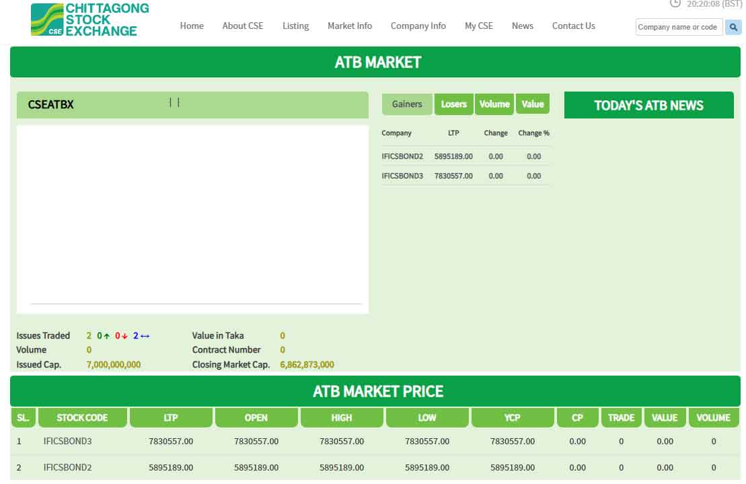The width and height of the screenshot is (746, 484).
Task: Go to My CSE page
Action: [478, 26]
